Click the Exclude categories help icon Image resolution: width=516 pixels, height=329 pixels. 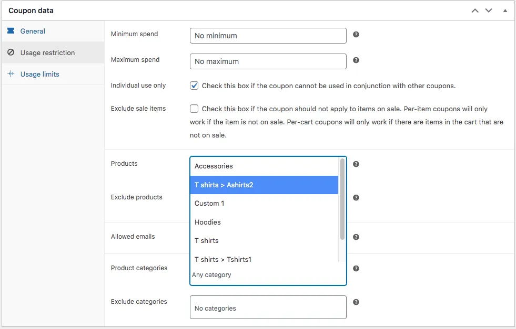(356, 302)
